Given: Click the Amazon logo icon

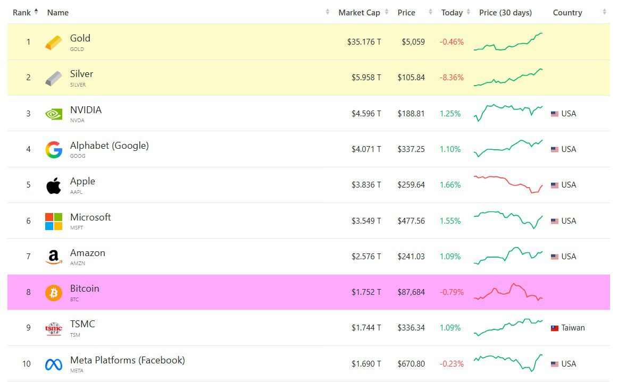Looking at the screenshot, I should (x=54, y=258).
